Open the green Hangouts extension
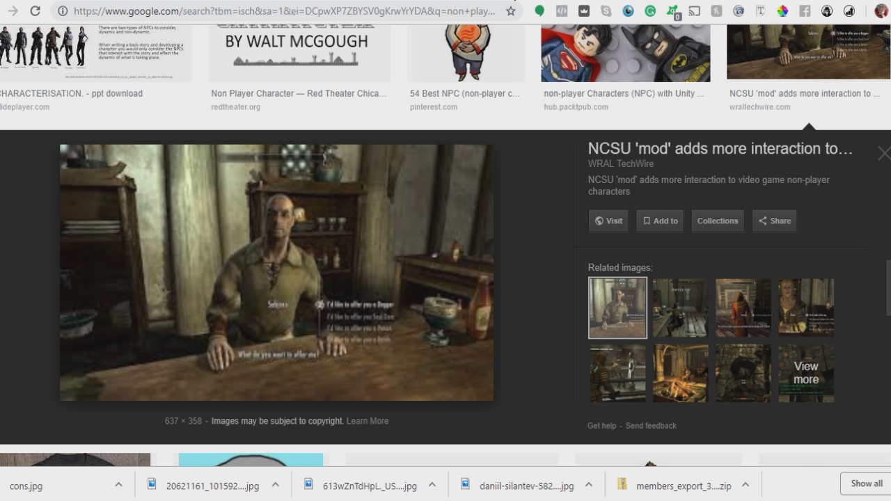Viewport: 891px width, 501px height. tap(539, 11)
